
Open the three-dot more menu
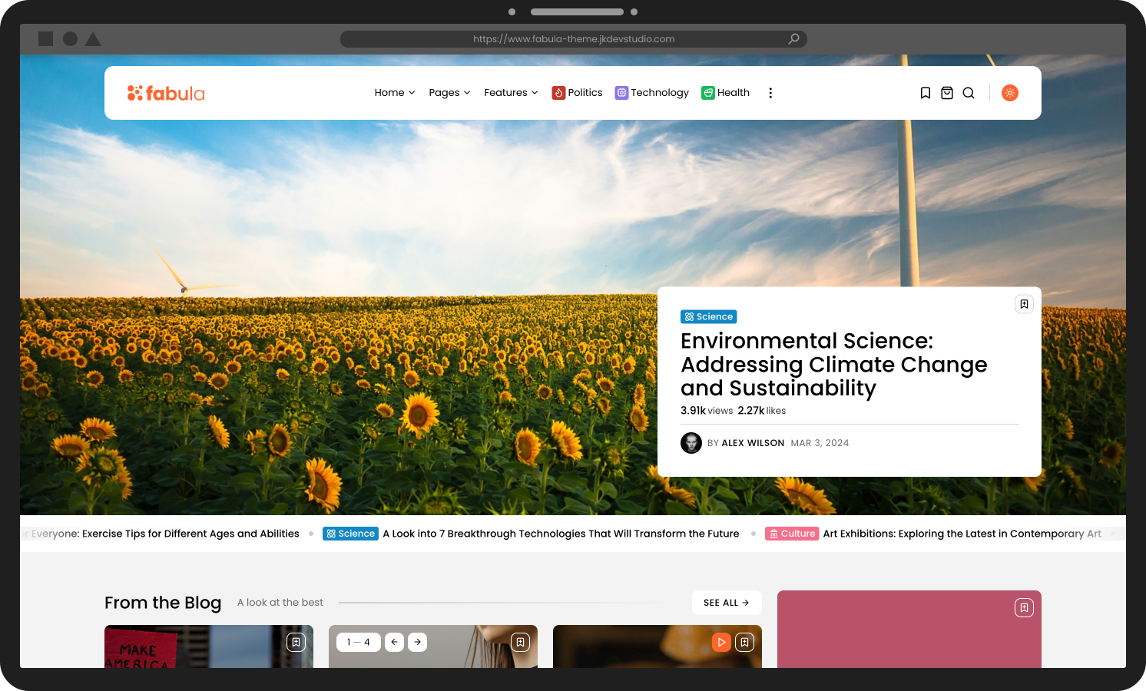(x=770, y=93)
